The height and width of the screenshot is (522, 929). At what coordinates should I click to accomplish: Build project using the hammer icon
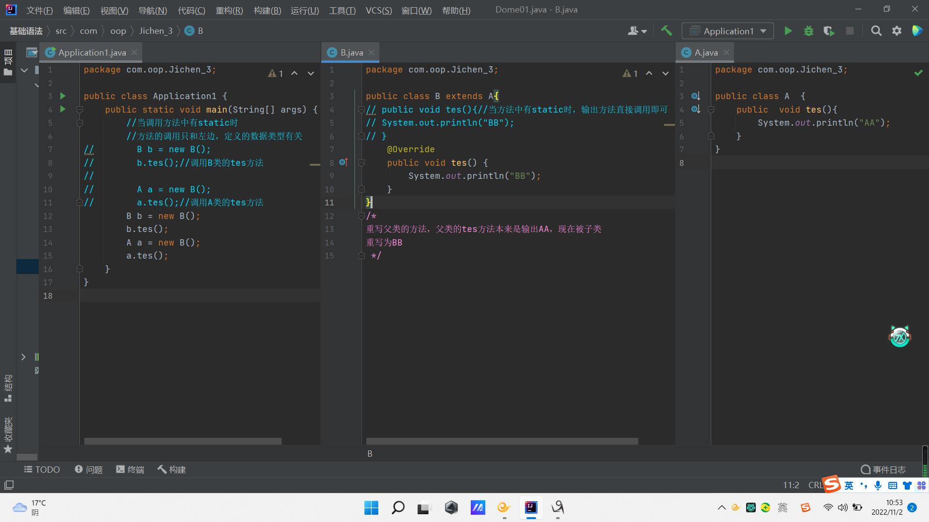[x=666, y=31]
